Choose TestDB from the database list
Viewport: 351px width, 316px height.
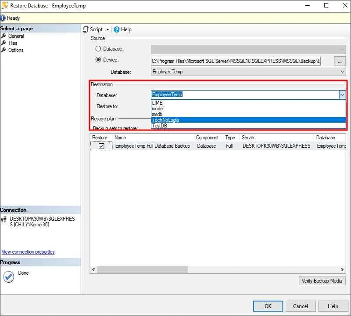point(248,126)
